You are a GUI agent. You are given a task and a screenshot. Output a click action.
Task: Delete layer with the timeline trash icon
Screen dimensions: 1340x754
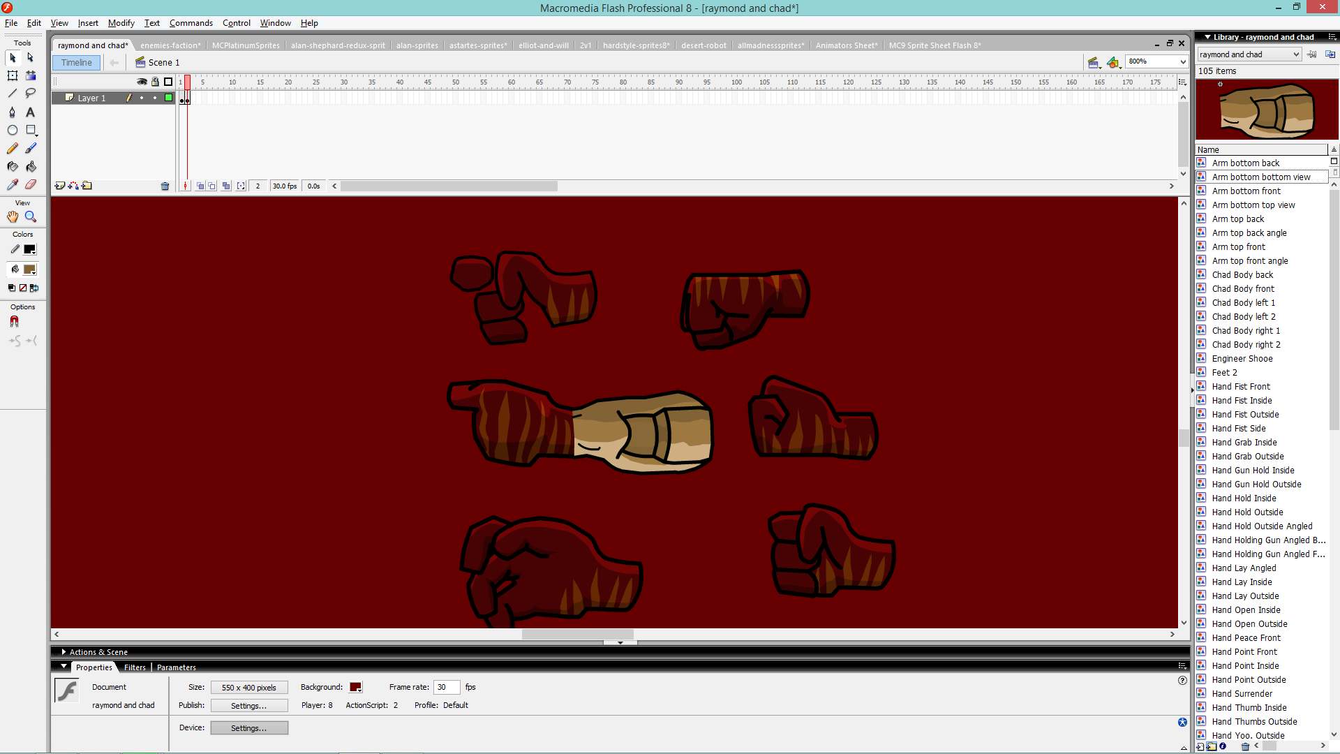tap(165, 186)
